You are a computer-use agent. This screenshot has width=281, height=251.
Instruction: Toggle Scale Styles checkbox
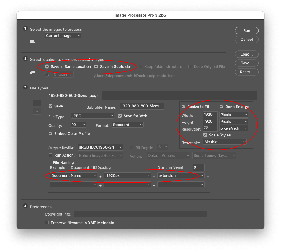click(205, 135)
